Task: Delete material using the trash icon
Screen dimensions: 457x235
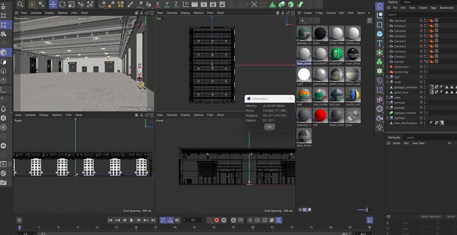Action: coord(369,20)
